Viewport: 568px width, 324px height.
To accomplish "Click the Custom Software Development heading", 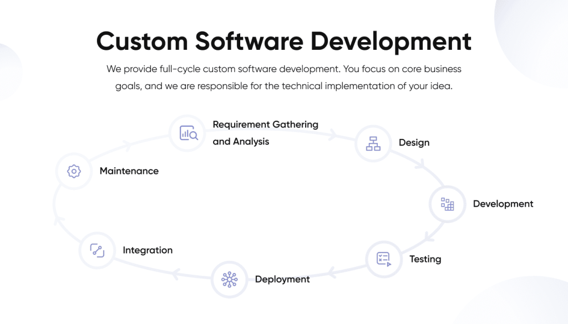I will [283, 41].
